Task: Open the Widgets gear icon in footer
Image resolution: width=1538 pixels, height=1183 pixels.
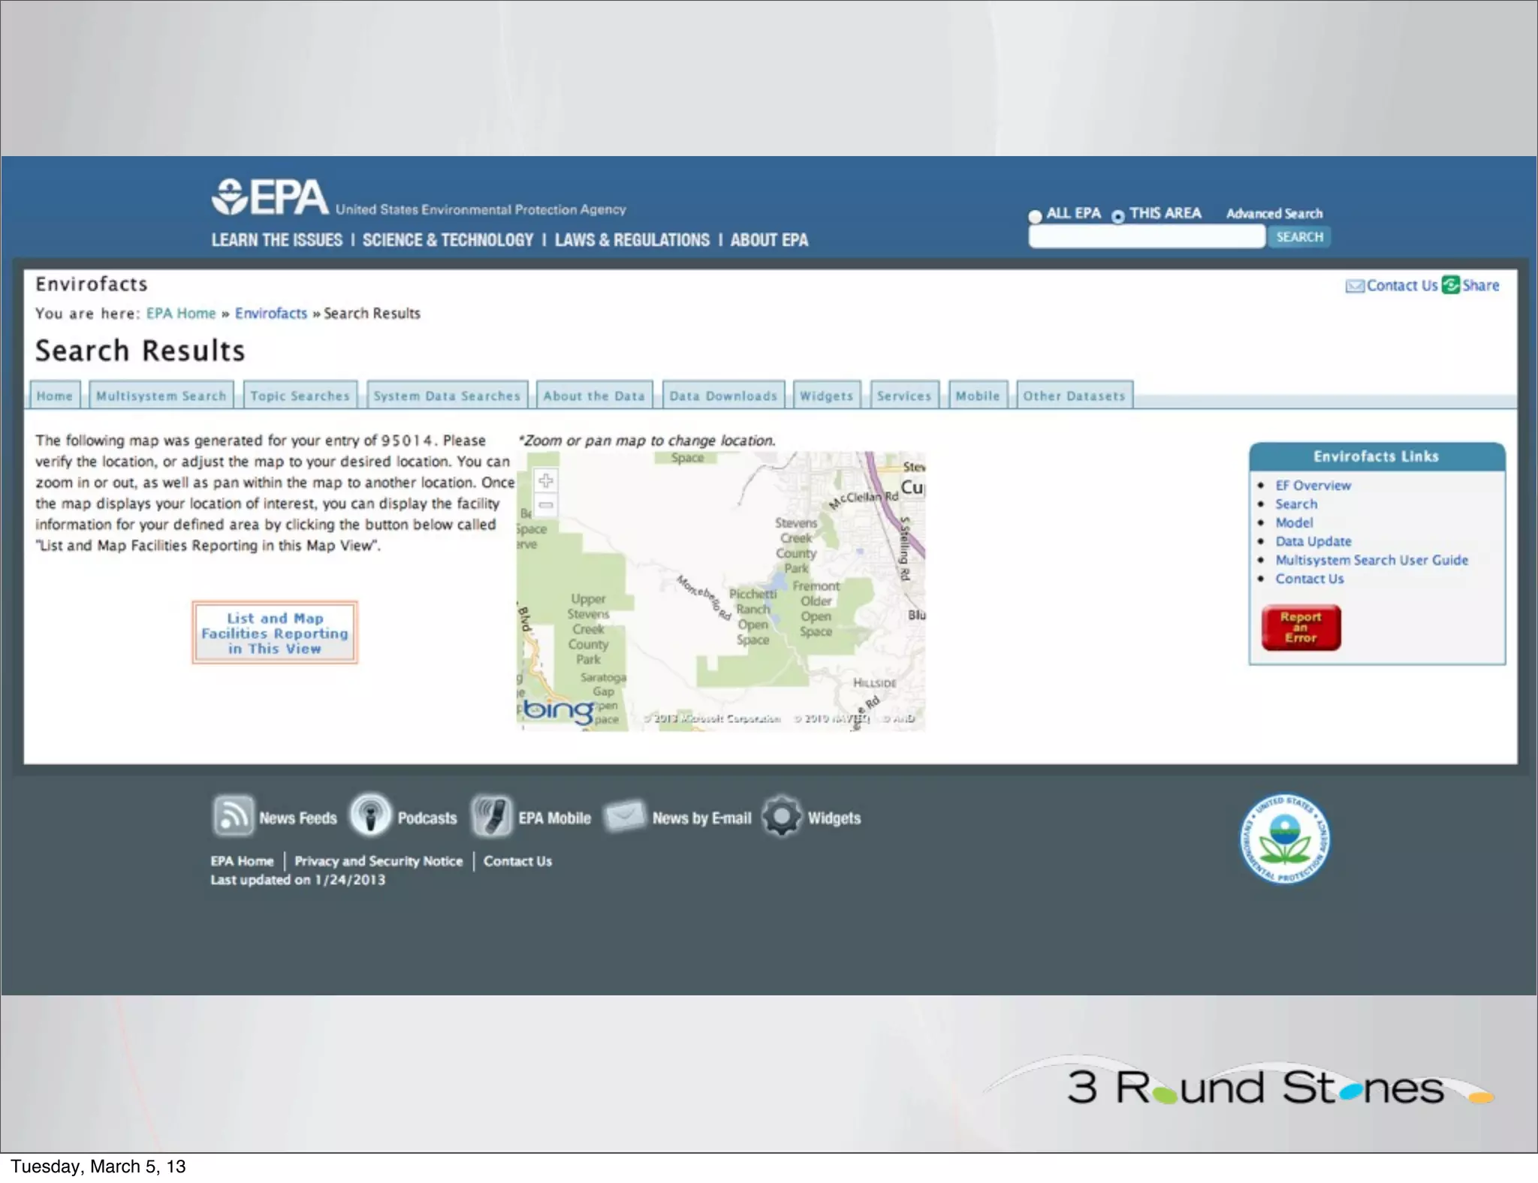Action: pos(782,817)
